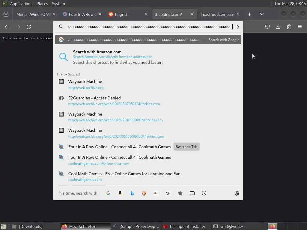Search this time with Google icon

coord(108,193)
